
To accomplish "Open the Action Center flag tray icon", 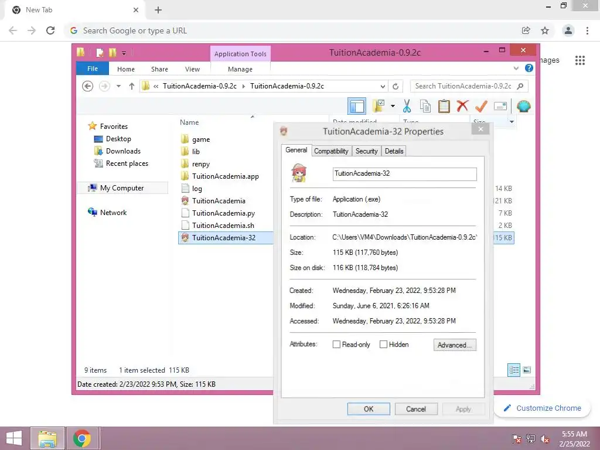I will coord(517,439).
